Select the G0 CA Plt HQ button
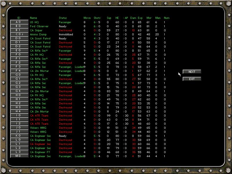 point(19,75)
